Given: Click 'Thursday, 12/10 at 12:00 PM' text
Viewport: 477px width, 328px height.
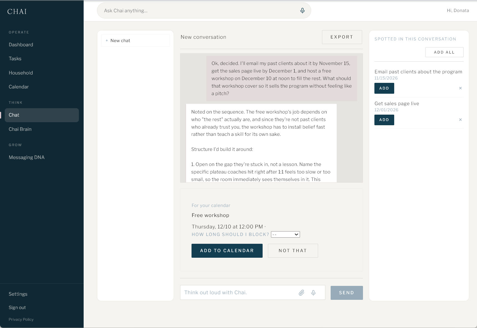Looking at the screenshot, I should coord(227,227).
